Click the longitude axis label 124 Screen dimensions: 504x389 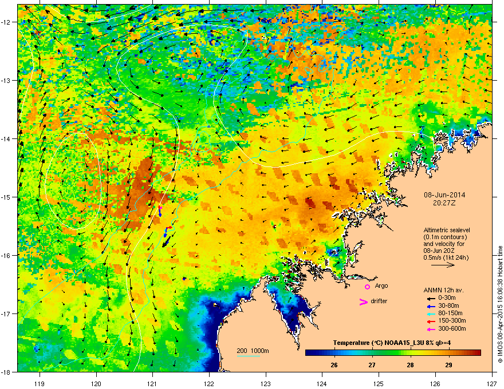click(322, 383)
